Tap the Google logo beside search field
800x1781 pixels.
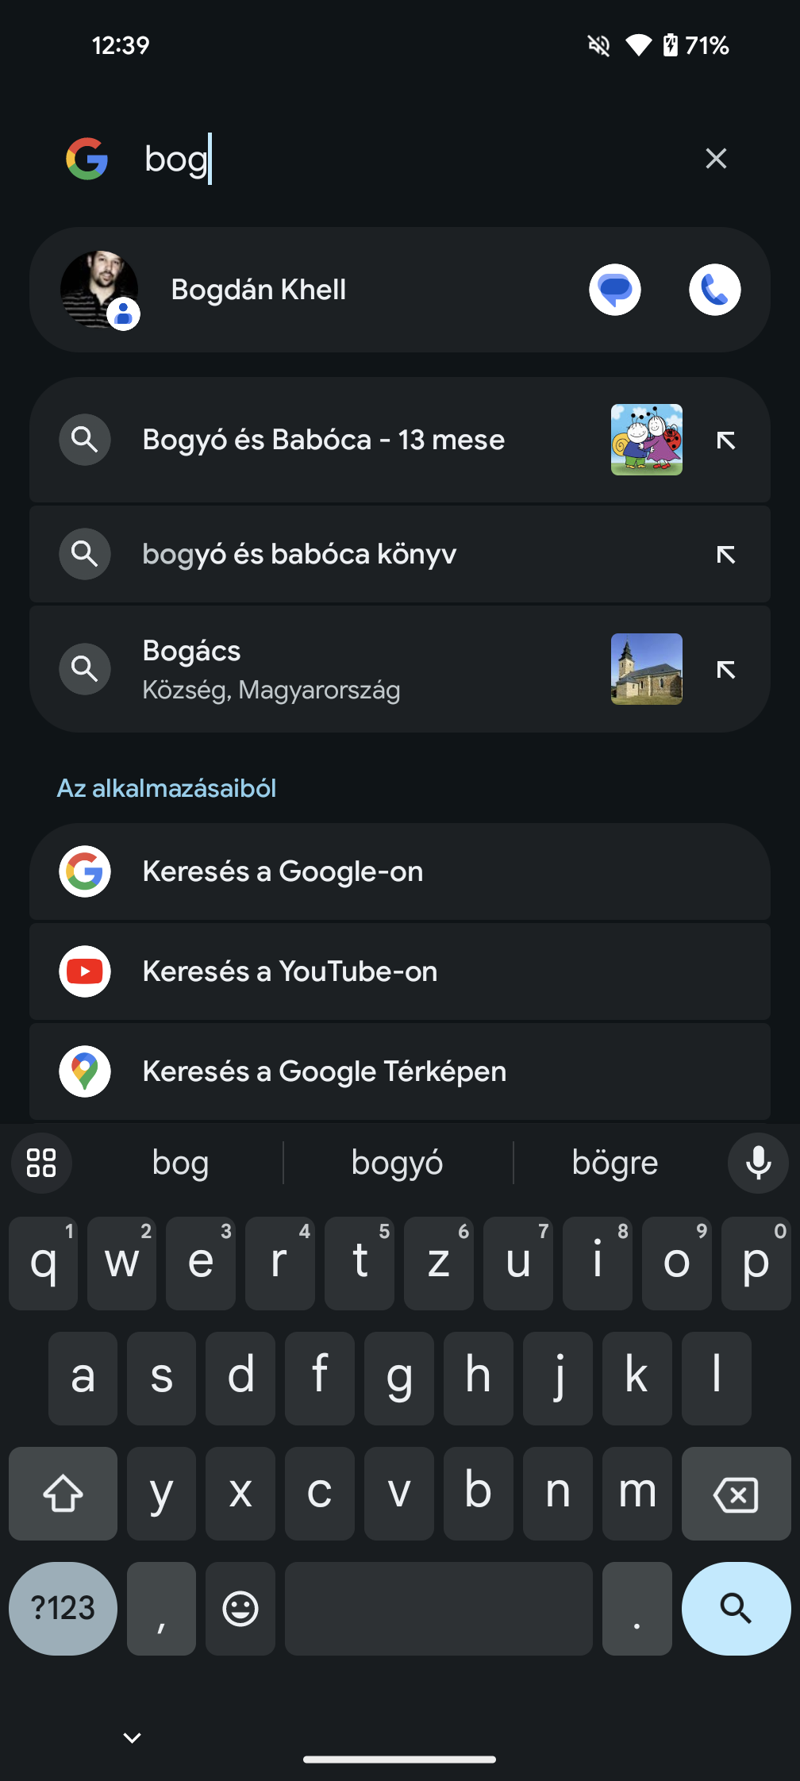[87, 159]
